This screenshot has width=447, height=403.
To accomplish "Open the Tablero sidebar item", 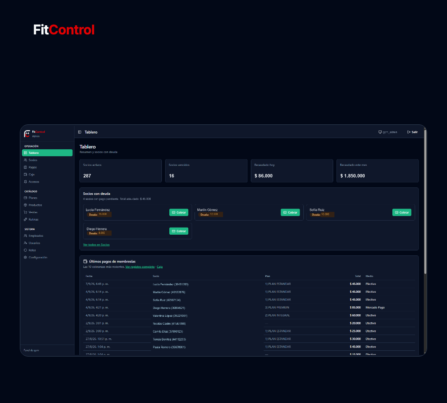I will pos(47,153).
